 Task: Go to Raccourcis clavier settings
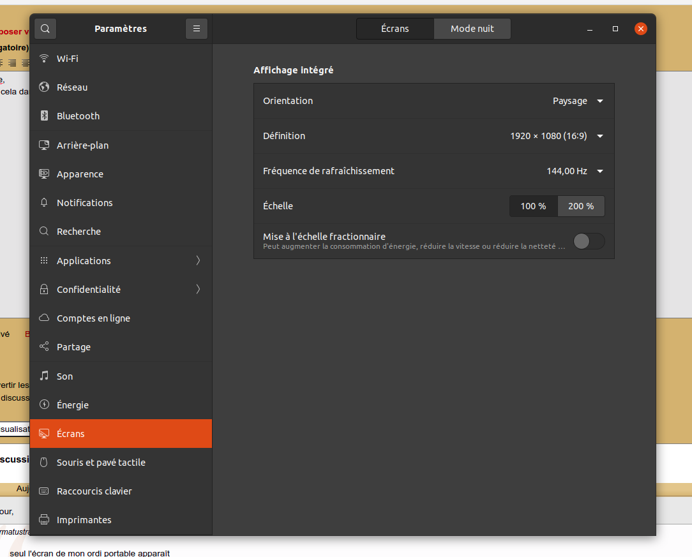pyautogui.click(x=94, y=491)
